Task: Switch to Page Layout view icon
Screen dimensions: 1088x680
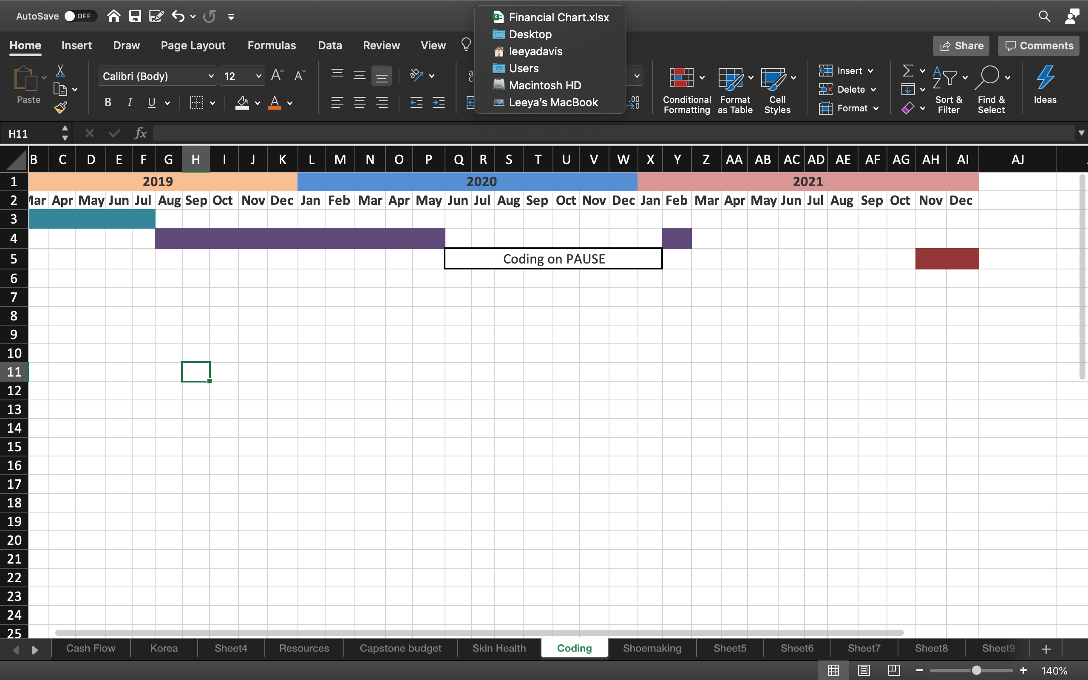Action: [864, 670]
